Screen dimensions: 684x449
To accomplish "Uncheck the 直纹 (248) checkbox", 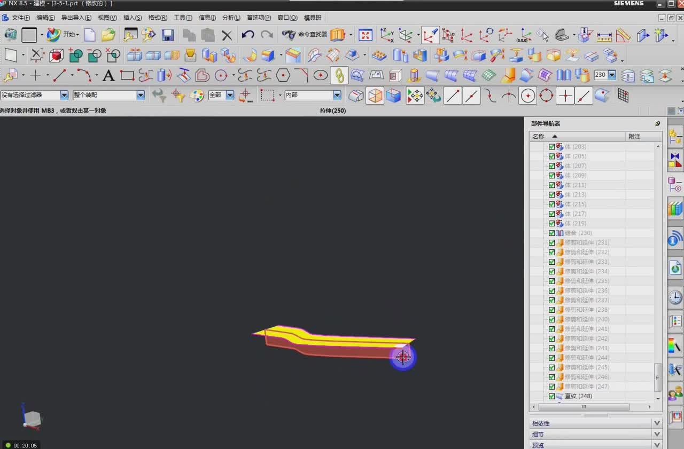I will point(552,396).
